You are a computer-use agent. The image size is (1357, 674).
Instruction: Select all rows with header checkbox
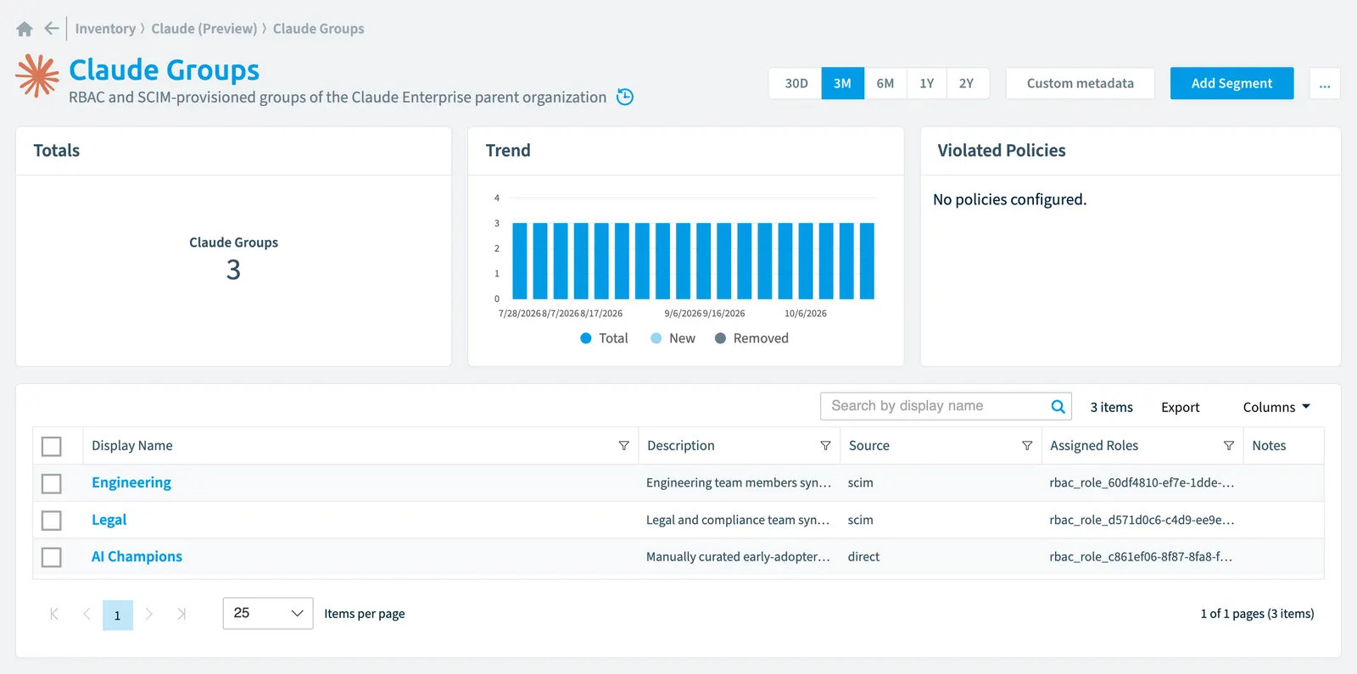52,447
